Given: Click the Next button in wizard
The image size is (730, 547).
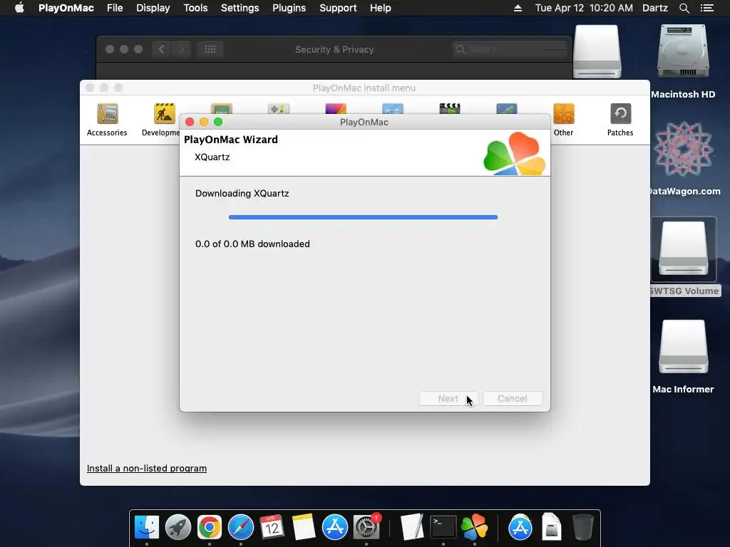Looking at the screenshot, I should (448, 399).
